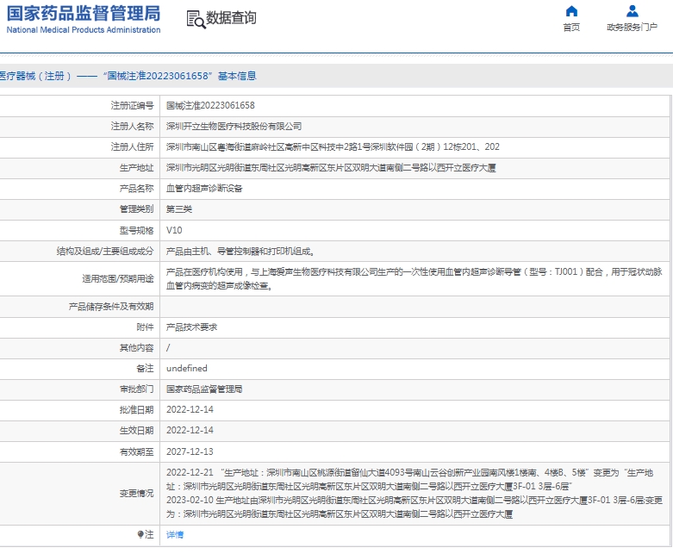Click the 首页 text label

pos(571,28)
